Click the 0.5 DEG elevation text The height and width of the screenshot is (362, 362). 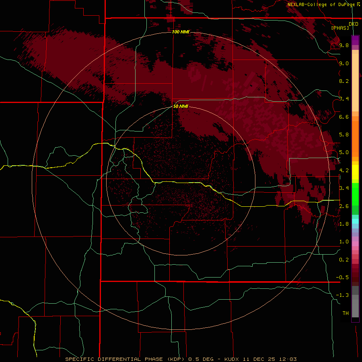(x=200, y=359)
